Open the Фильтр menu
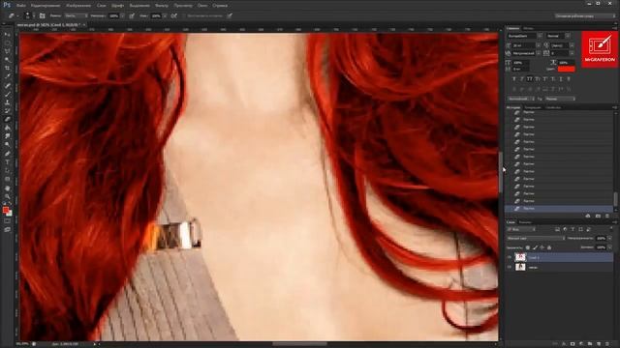 click(x=162, y=6)
